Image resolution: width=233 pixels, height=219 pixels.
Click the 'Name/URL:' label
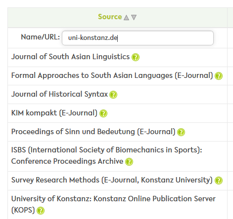(40, 37)
